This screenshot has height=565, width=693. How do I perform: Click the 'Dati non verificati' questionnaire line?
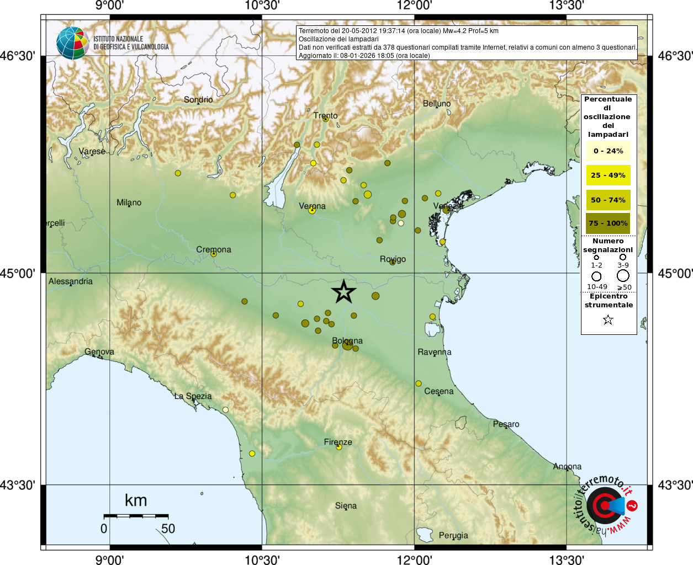pyautogui.click(x=468, y=47)
